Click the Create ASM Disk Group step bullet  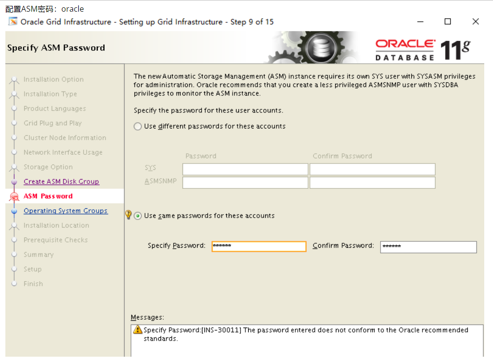[x=14, y=182]
